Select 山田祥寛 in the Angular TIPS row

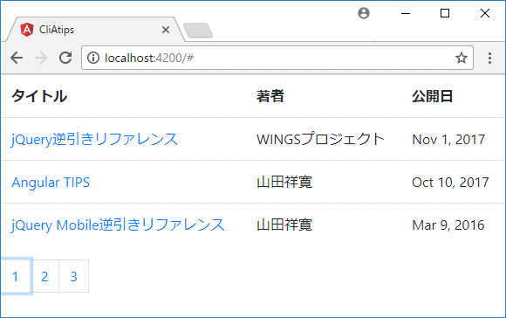coord(284,183)
